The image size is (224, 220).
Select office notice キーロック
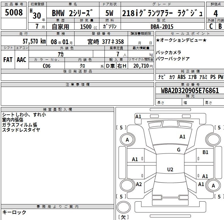(14, 212)
